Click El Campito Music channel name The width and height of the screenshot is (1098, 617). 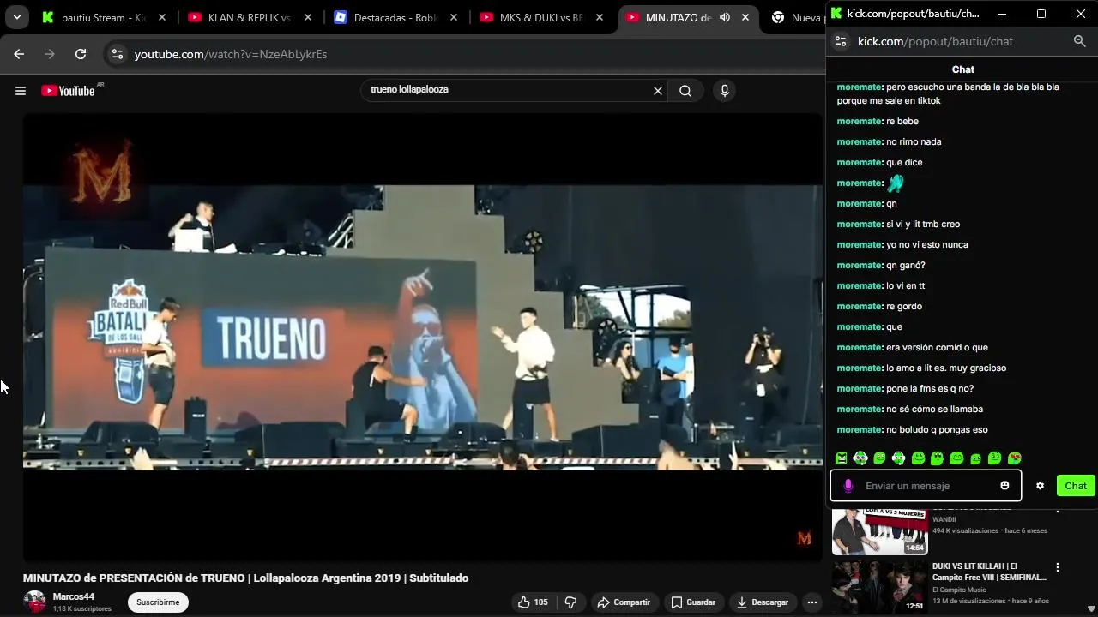click(x=959, y=590)
